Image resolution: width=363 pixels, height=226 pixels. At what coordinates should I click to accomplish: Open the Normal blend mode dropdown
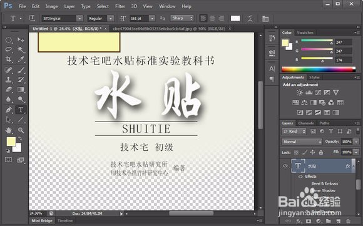tap(302, 141)
